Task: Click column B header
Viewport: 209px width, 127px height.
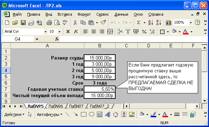Action: pyautogui.click(x=100, y=46)
